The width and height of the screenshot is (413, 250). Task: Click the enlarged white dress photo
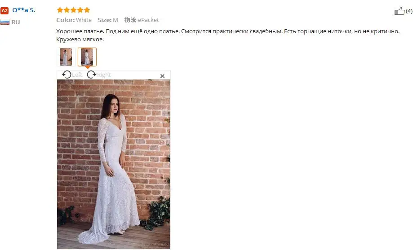[x=114, y=164]
